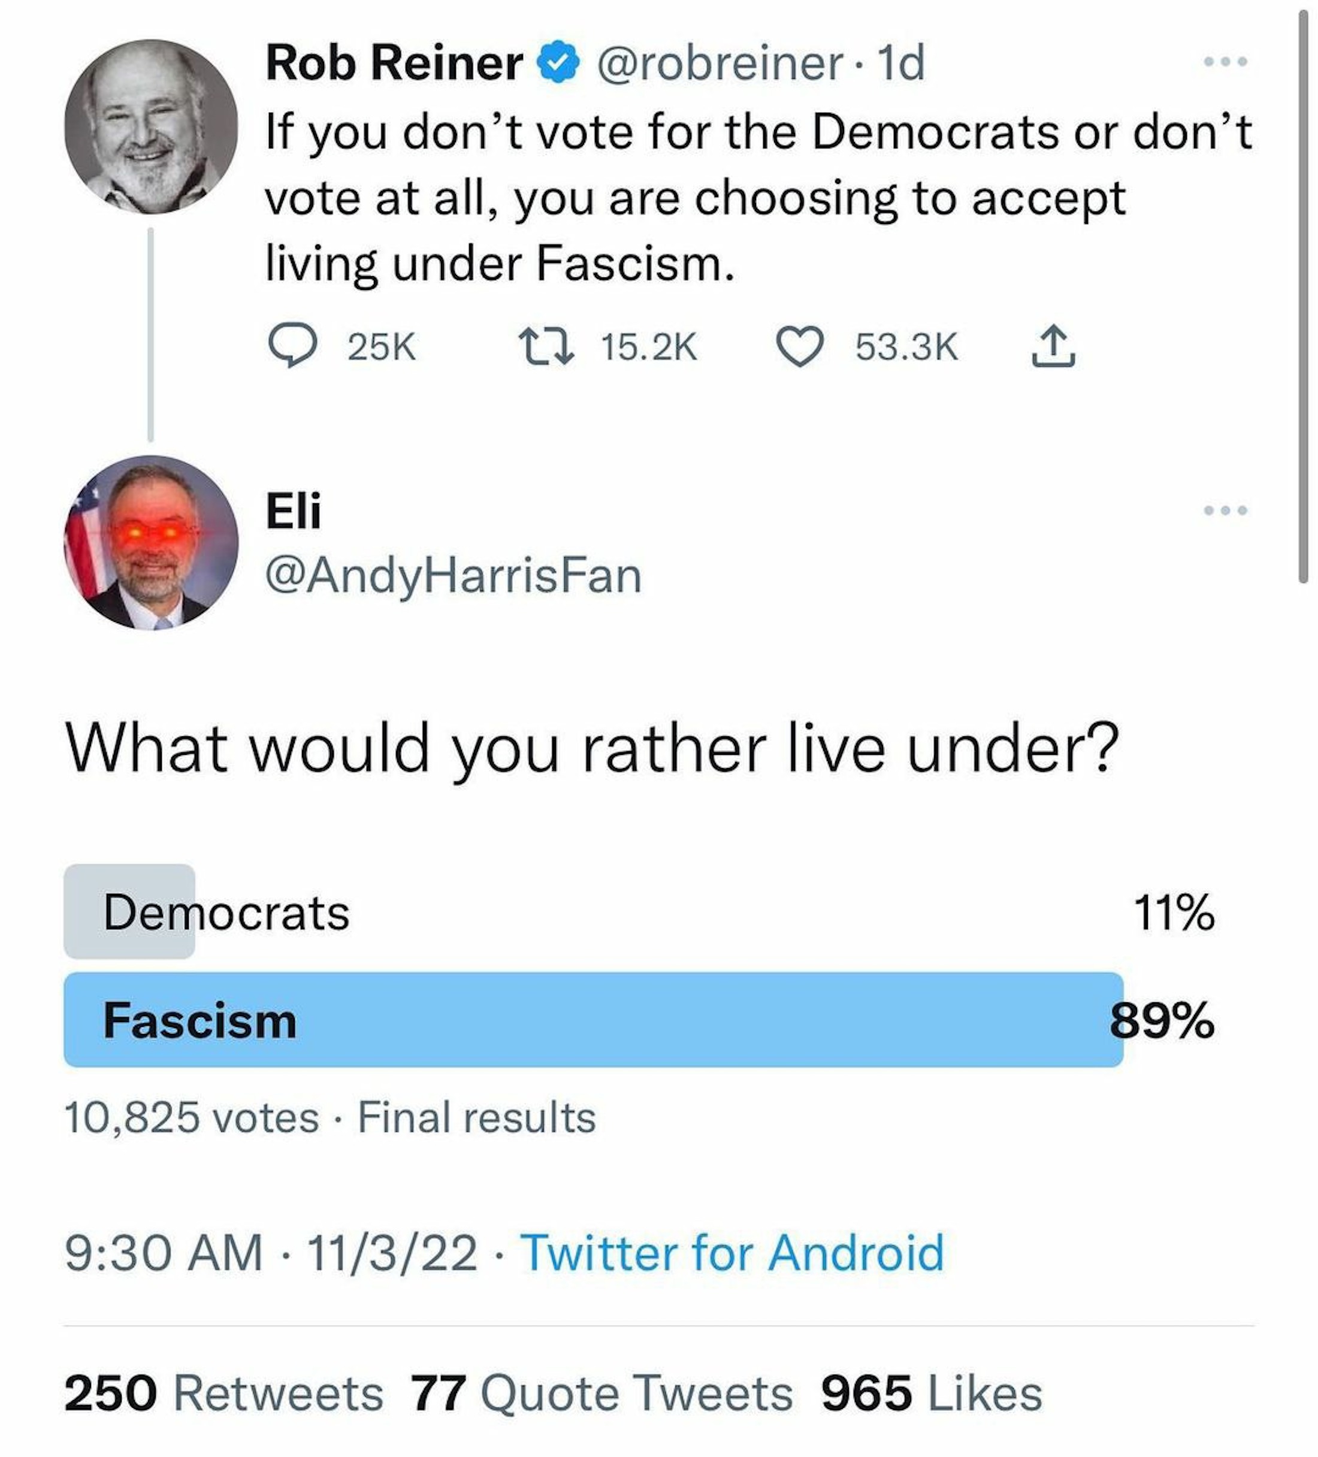Click the blue verified badge beside Rob Reiner
This screenshot has height=1457, width=1318.
[557, 63]
